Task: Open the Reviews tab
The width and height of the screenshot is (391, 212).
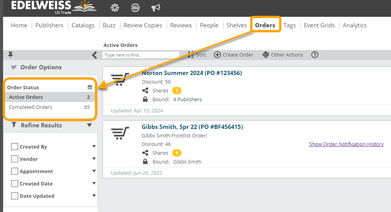Action: 181,25
